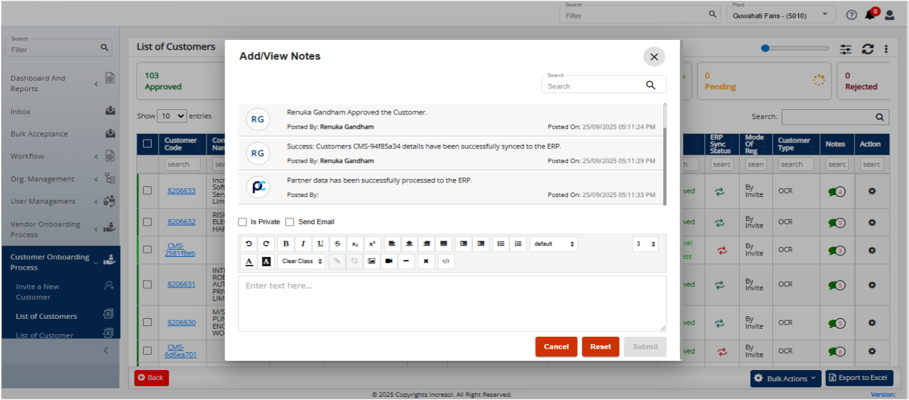Open notes icon for customer 8206633
The image size is (909, 400).
point(836,192)
